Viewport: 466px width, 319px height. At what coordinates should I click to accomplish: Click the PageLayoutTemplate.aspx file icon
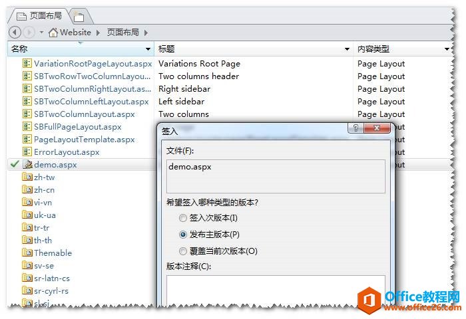tap(27, 139)
